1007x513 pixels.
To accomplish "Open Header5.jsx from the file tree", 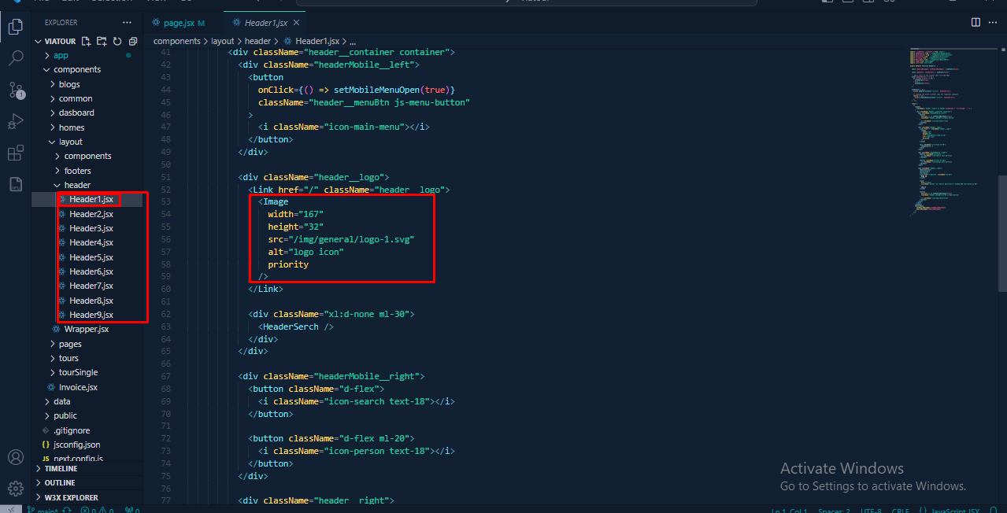I will (91, 257).
